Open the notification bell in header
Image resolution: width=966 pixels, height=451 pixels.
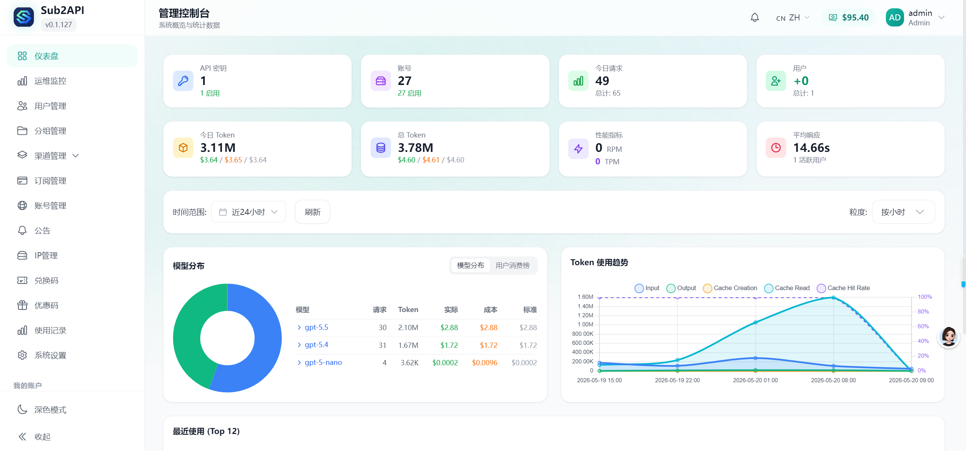(x=754, y=17)
